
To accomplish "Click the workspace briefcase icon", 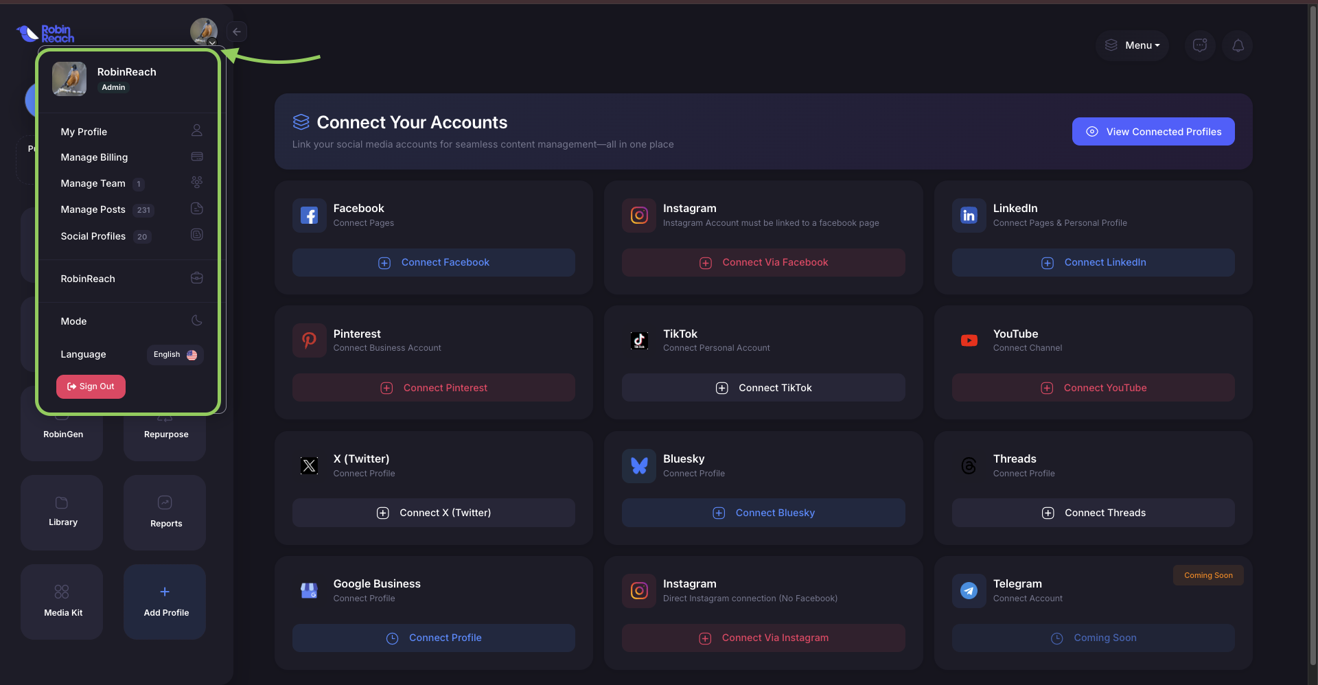I will (196, 278).
